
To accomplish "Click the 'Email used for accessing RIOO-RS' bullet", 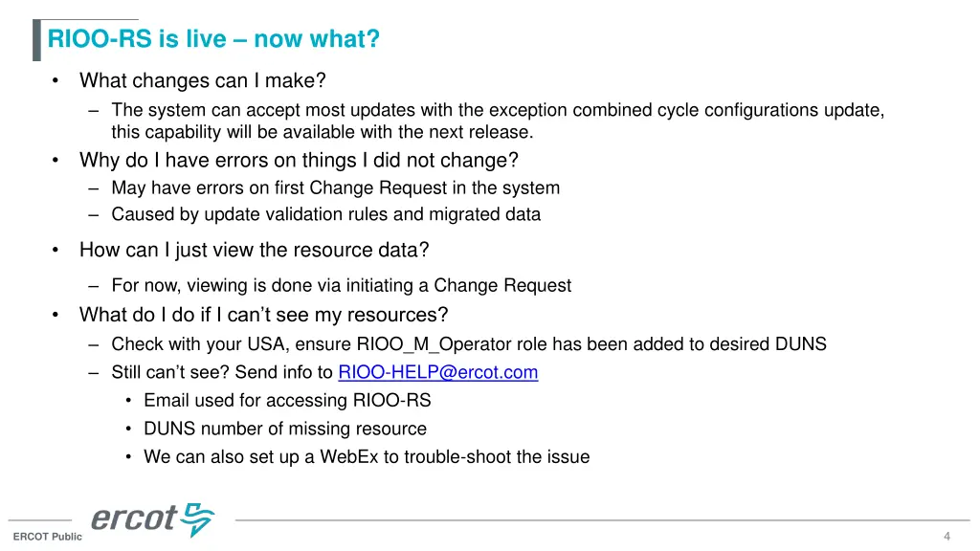I will [x=287, y=401].
